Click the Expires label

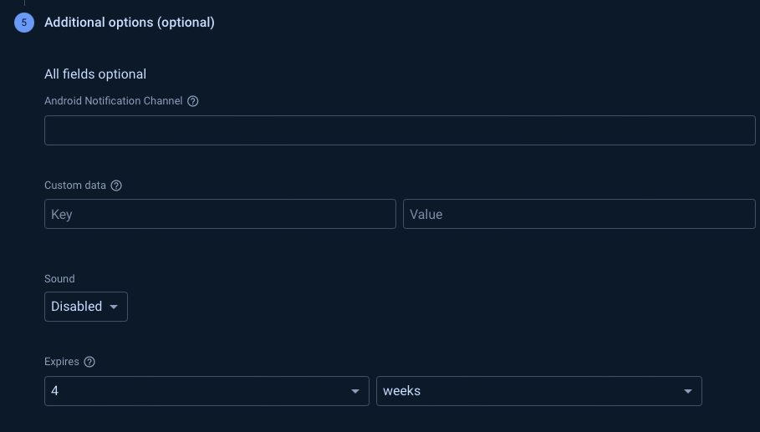click(x=62, y=362)
